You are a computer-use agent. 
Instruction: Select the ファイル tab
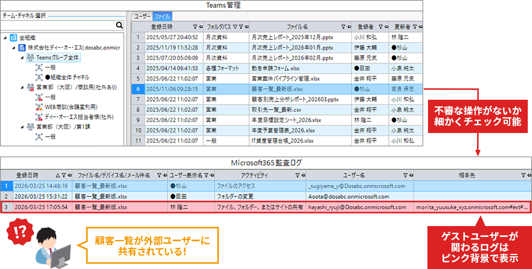(x=162, y=16)
